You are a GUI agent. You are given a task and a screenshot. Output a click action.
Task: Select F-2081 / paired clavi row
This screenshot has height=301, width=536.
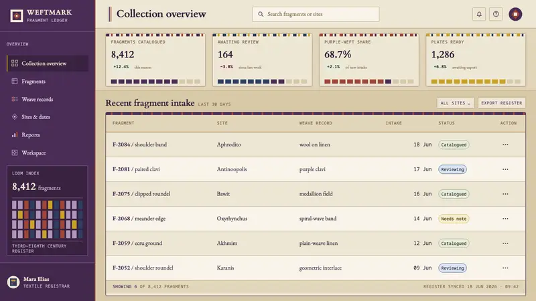[x=316, y=169]
